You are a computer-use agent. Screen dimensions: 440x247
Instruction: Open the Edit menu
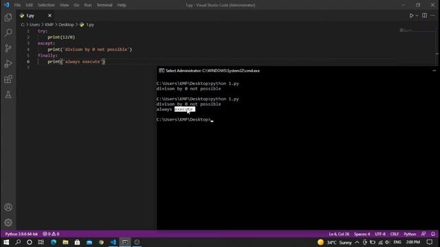click(29, 5)
